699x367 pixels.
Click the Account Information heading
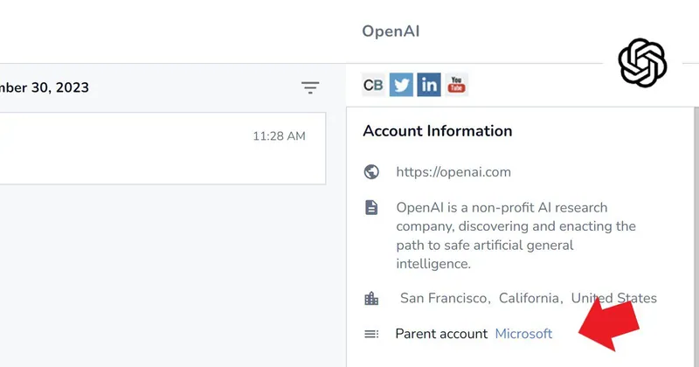pos(438,131)
